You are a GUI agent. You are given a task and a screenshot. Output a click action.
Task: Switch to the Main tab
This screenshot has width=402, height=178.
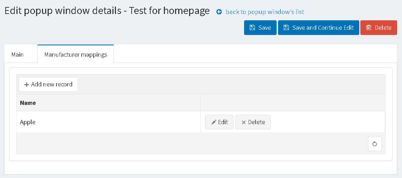[x=18, y=55]
